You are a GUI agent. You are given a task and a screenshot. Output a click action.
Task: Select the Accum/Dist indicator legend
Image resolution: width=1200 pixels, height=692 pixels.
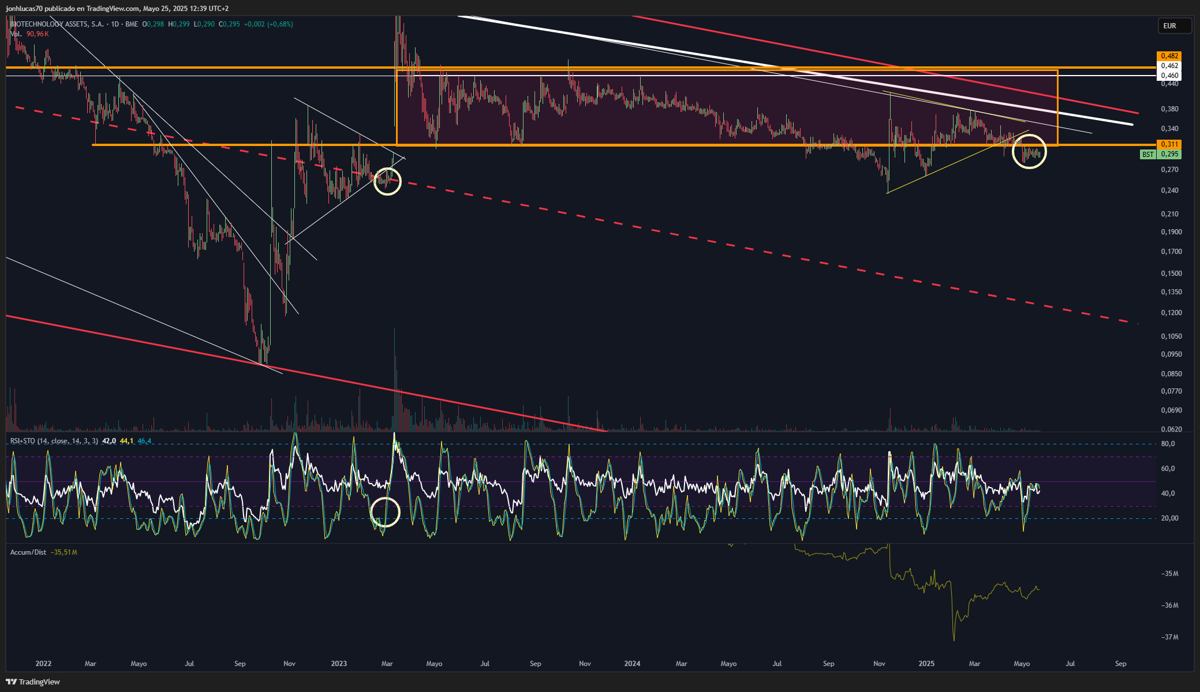tap(28, 552)
